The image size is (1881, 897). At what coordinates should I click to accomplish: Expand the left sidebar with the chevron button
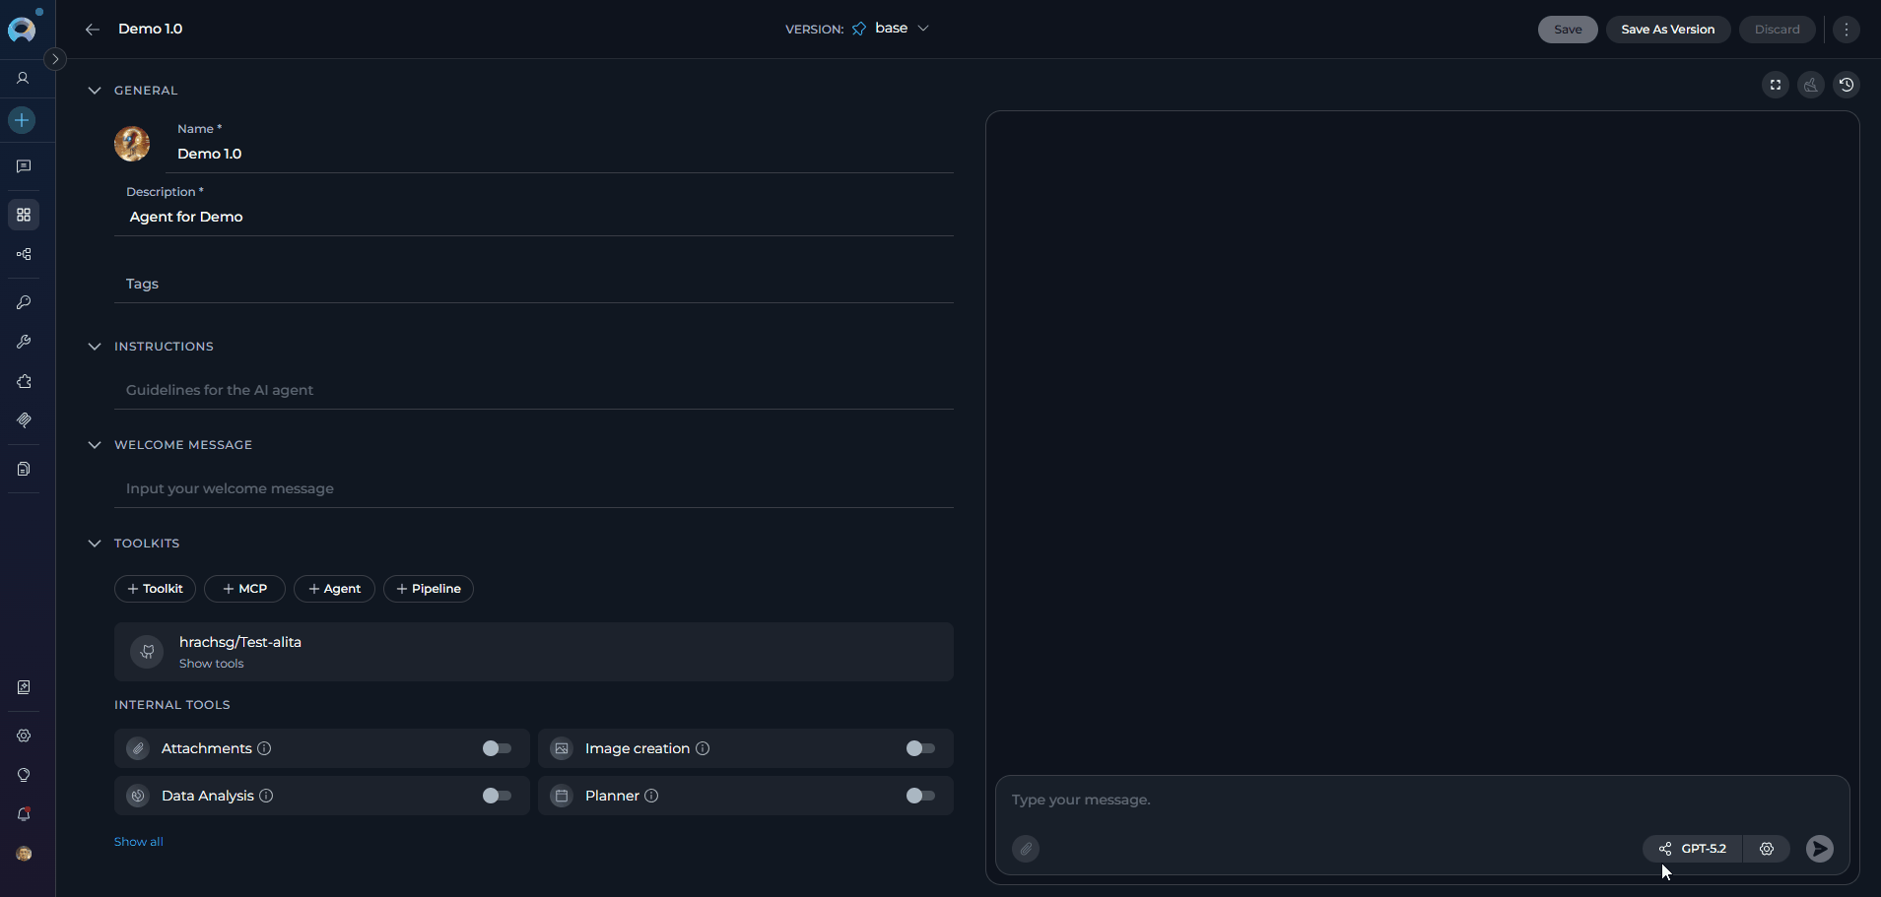[x=55, y=59]
